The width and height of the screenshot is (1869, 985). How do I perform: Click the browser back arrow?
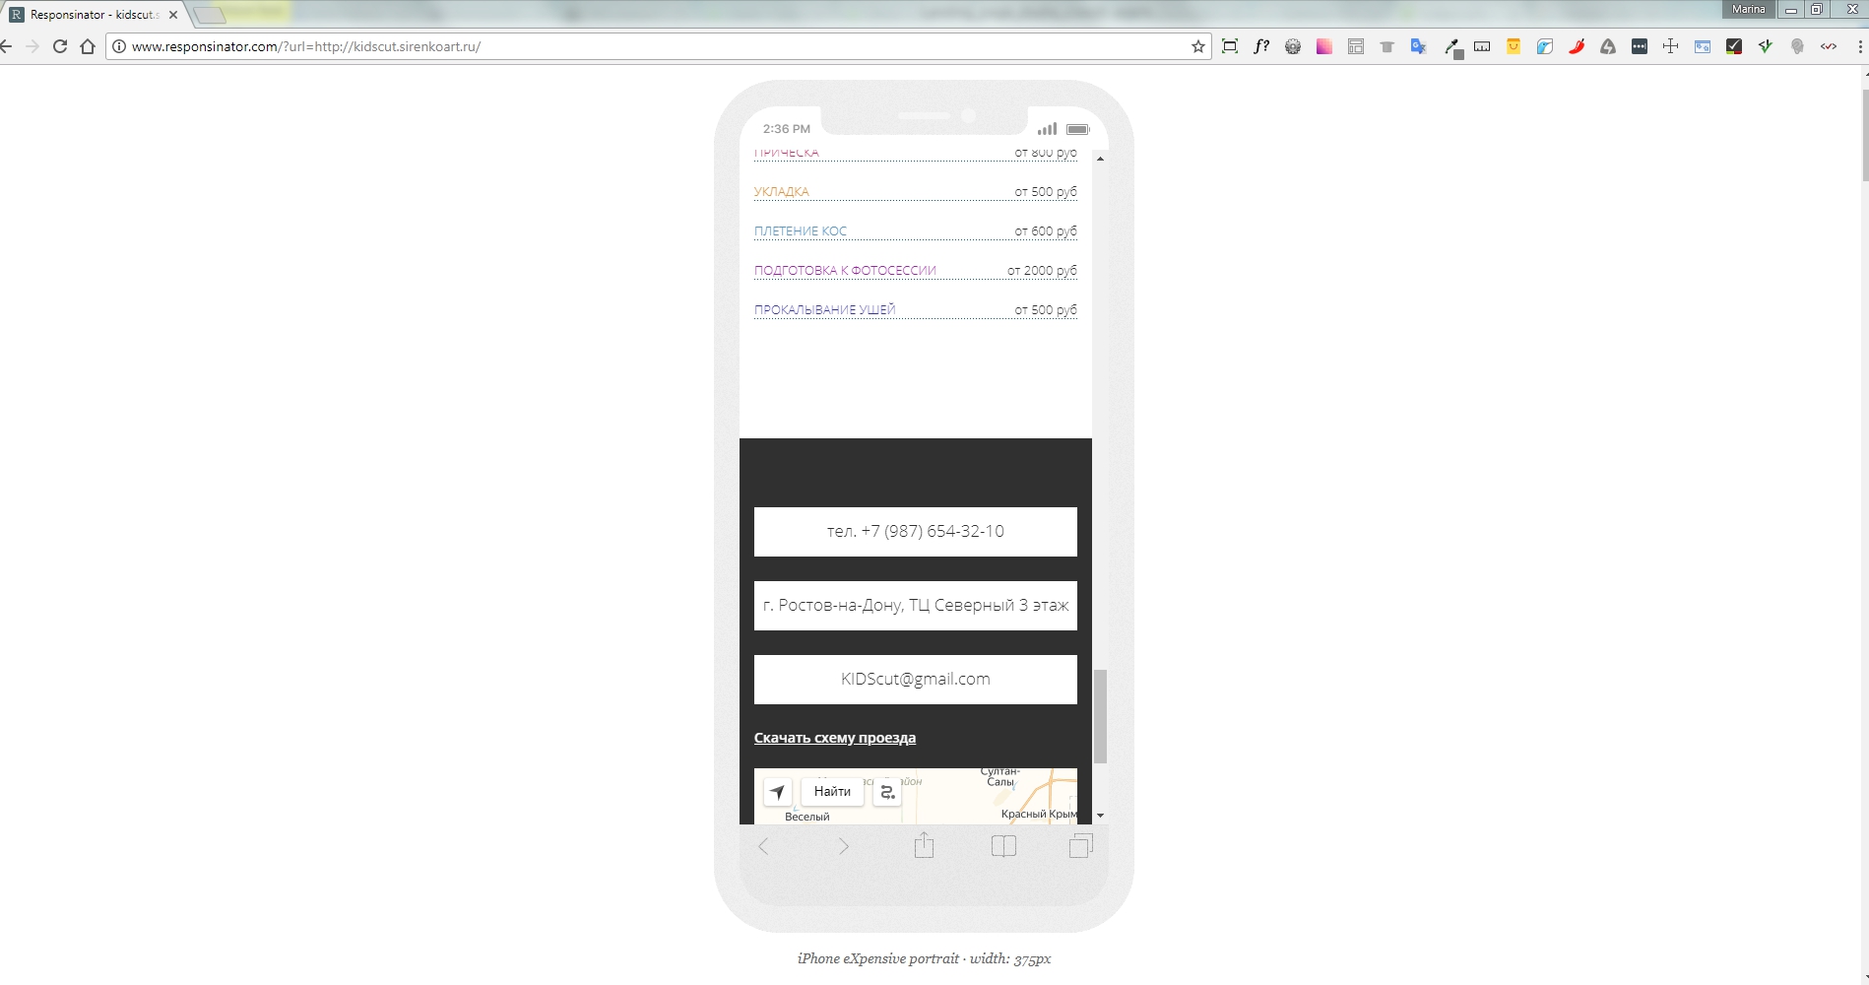pos(6,46)
